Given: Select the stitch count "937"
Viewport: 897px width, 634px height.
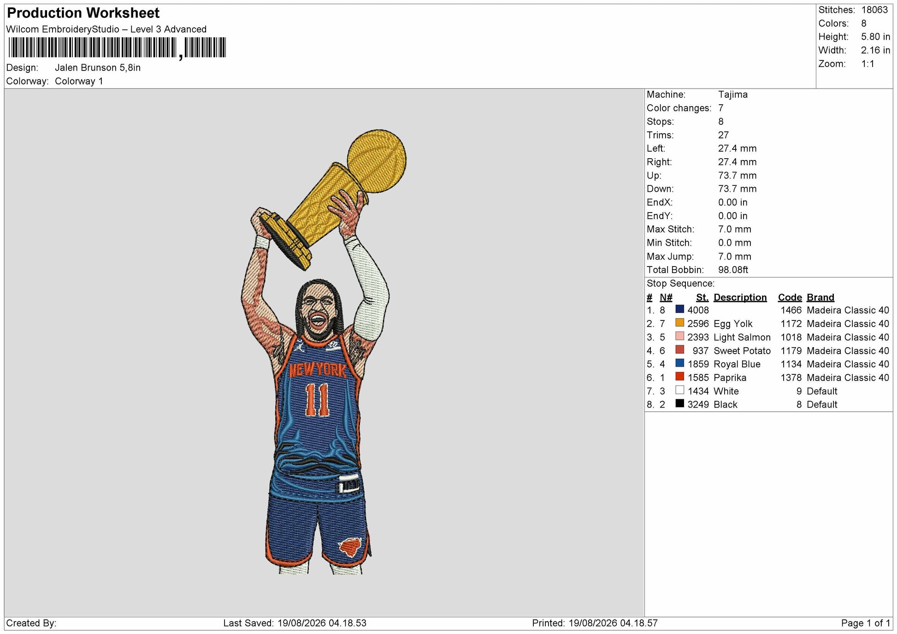Looking at the screenshot, I should coord(701,351).
